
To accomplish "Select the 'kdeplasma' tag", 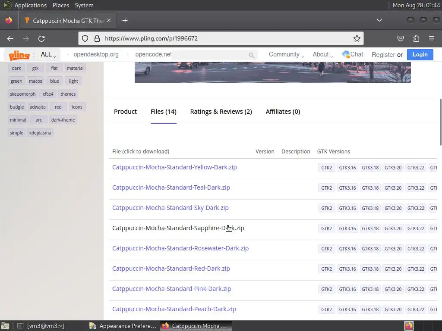I will (40, 133).
